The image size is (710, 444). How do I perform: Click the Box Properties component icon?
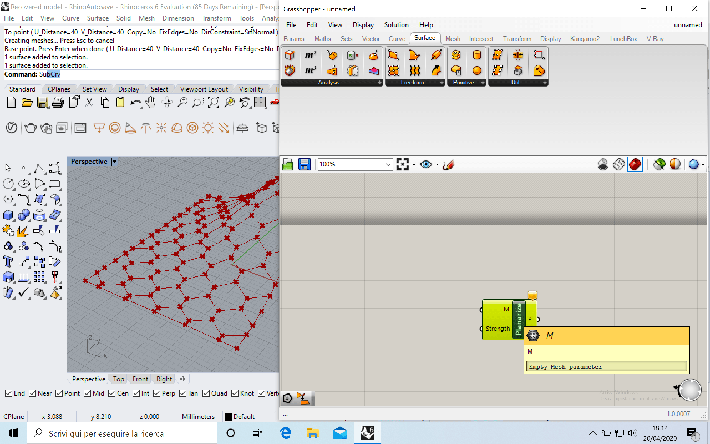point(290,55)
